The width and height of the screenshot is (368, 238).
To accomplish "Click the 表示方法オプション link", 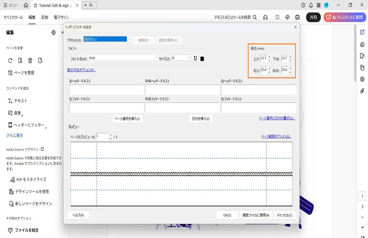I will [x=81, y=69].
